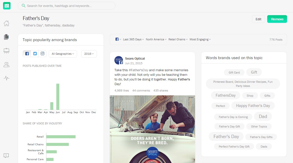Open the documents icon in sidebar
The width and height of the screenshot is (293, 163).
[x=6, y=37]
